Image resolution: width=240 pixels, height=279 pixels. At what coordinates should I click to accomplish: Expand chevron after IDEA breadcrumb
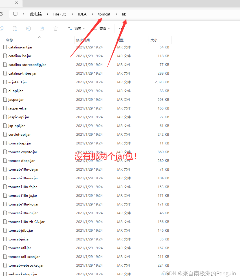(x=92, y=14)
